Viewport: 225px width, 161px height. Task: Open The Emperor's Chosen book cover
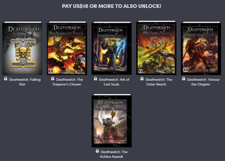tap(67, 48)
